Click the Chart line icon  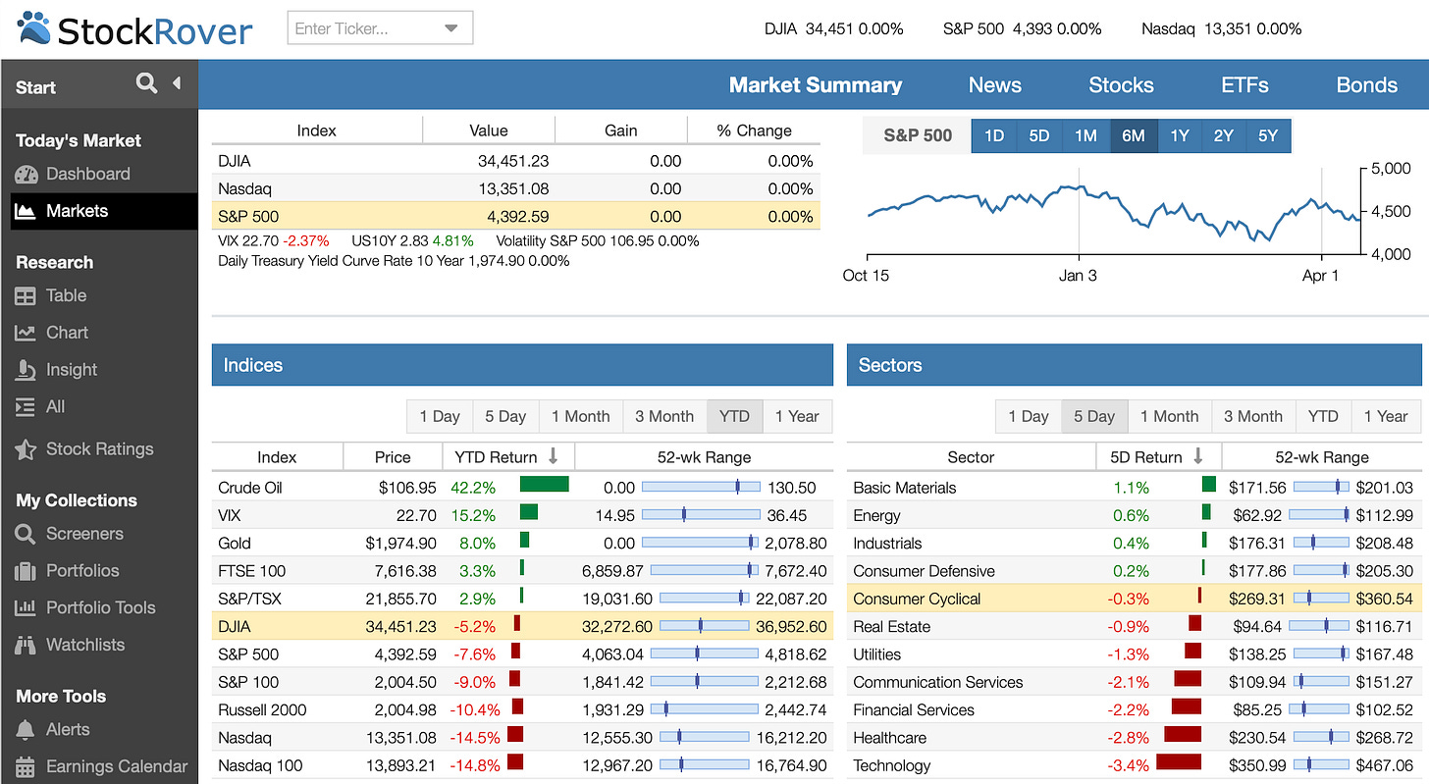26,333
